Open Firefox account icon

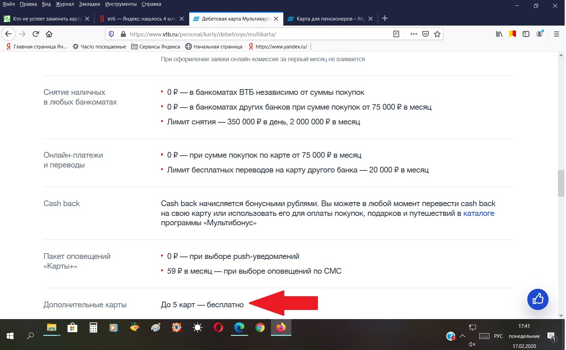point(540,34)
